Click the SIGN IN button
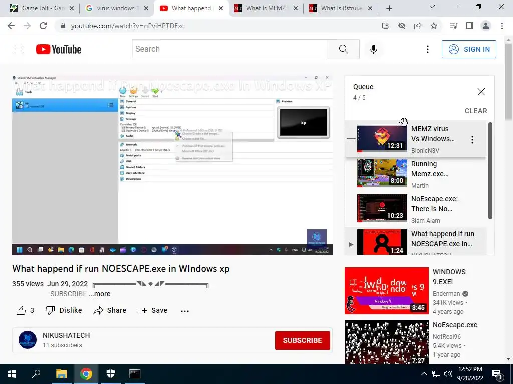The image size is (513, 384). [x=469, y=49]
